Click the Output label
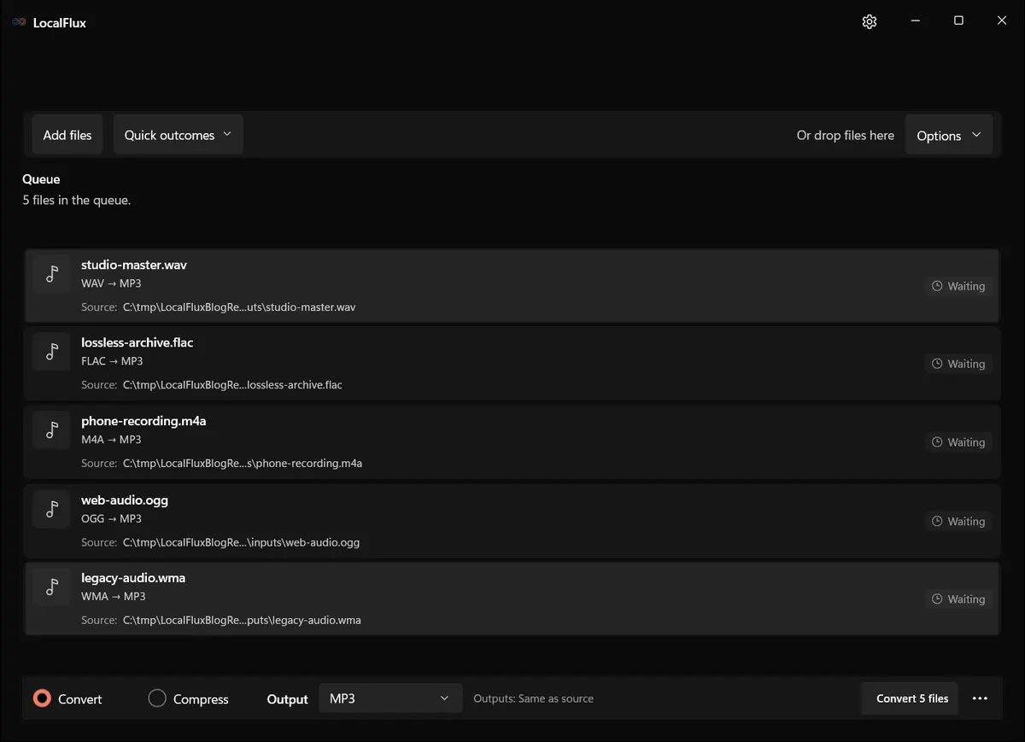The height and width of the screenshot is (742, 1025). pyautogui.click(x=287, y=699)
